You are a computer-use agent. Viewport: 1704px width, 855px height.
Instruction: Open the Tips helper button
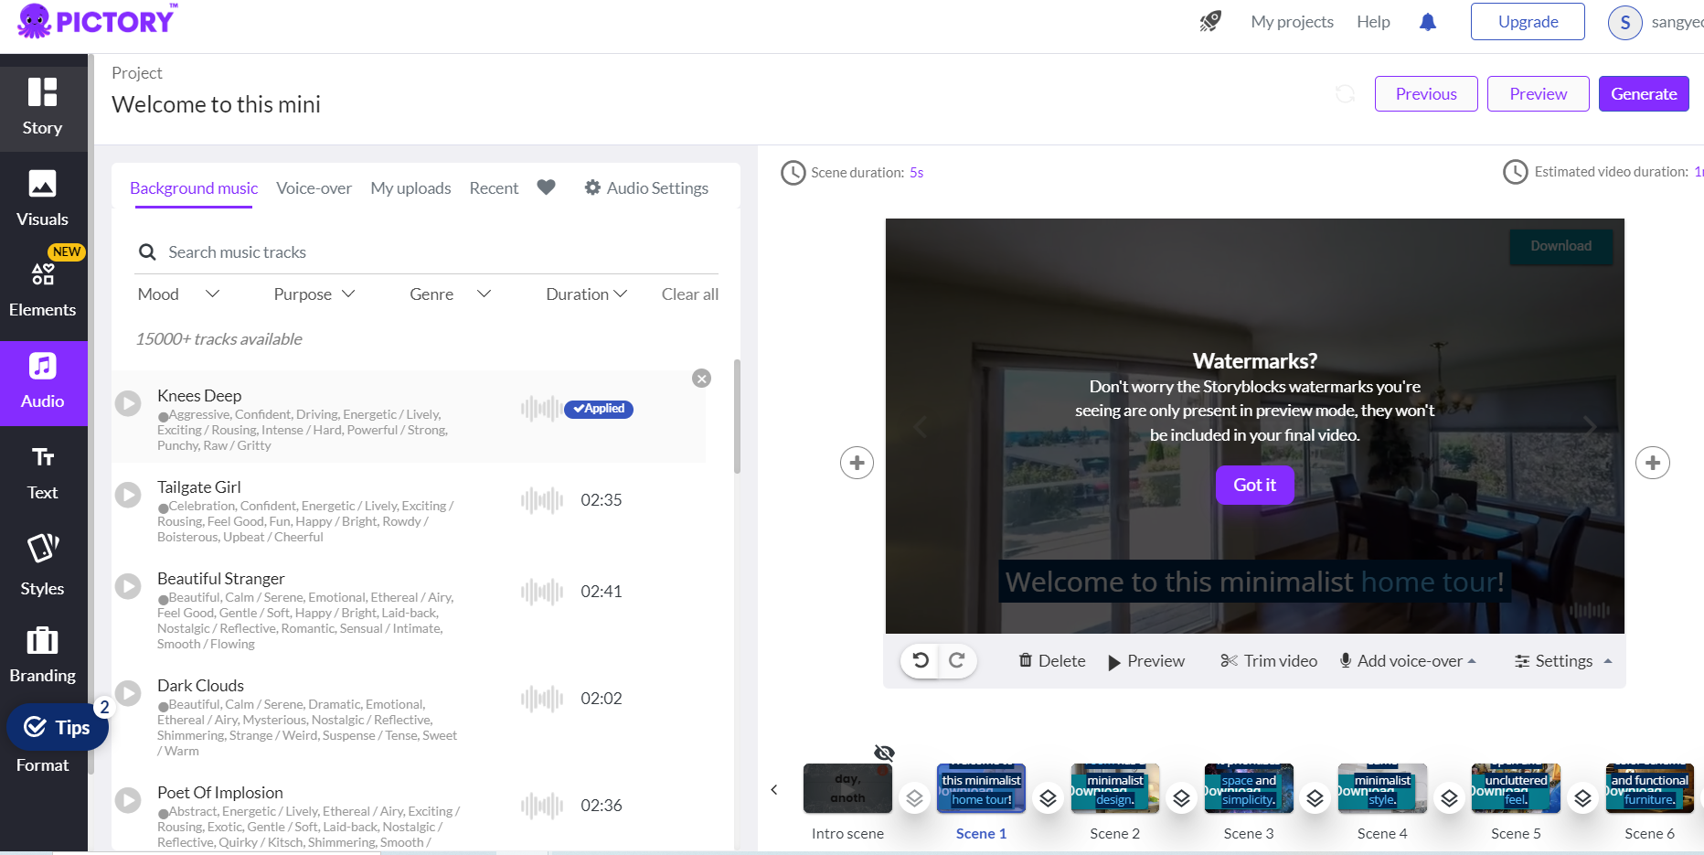coord(58,727)
